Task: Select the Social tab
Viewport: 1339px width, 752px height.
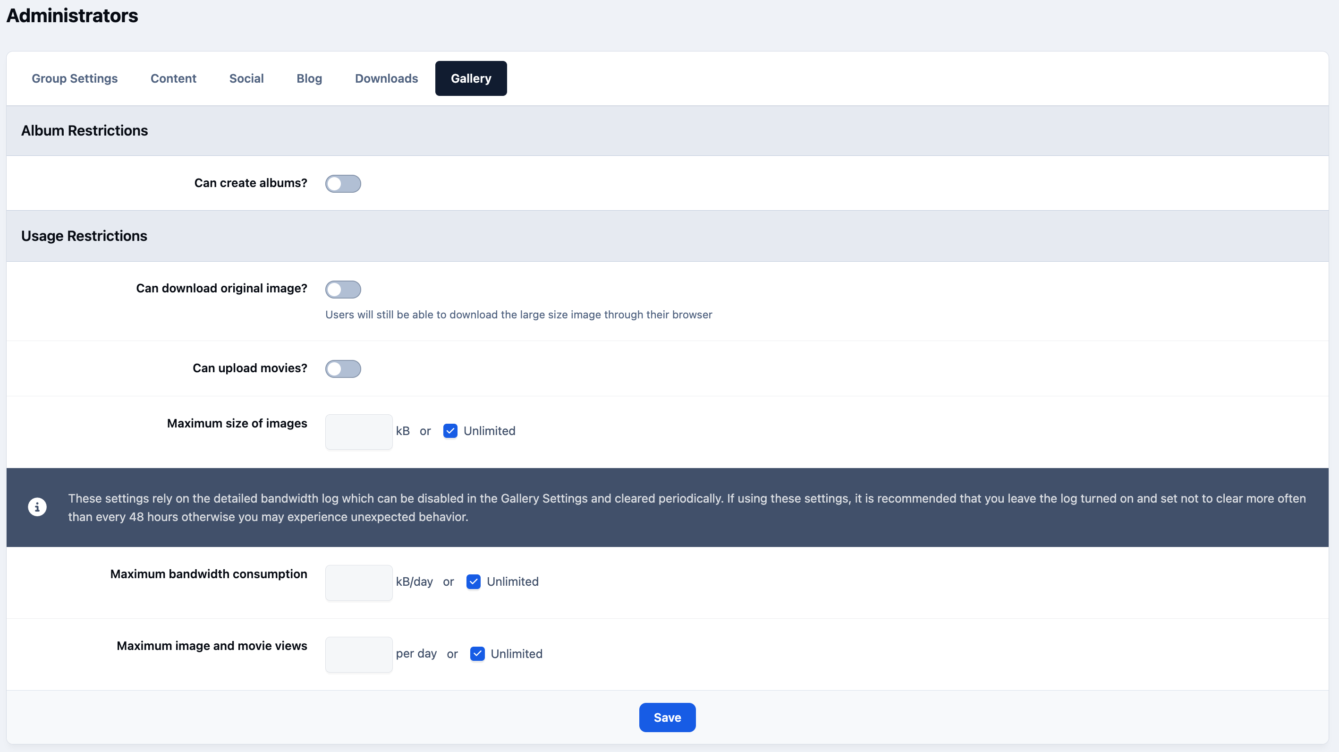Action: (x=246, y=78)
